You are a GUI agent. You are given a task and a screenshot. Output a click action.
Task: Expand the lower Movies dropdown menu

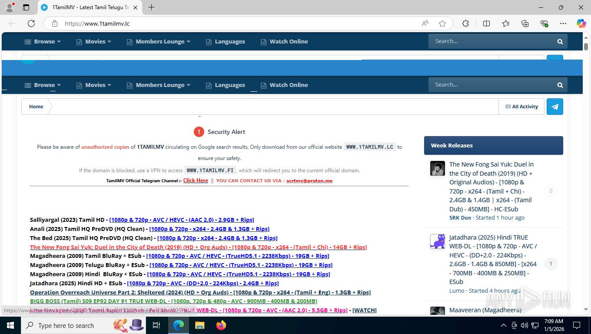coord(94,85)
